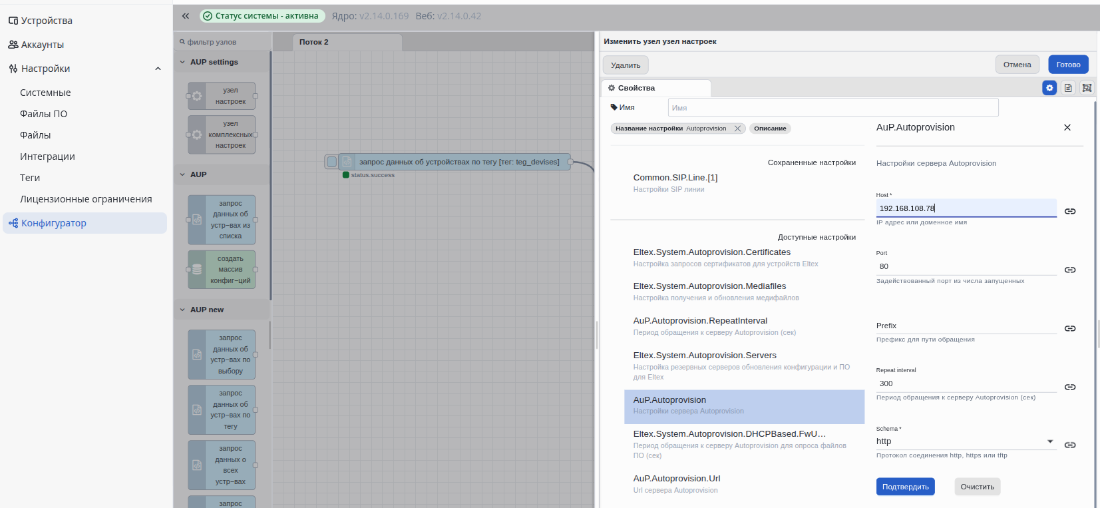
Task: Open Файлы menu item
Action: (x=35, y=135)
